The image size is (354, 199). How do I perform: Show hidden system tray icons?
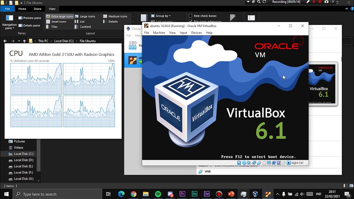(x=277, y=194)
